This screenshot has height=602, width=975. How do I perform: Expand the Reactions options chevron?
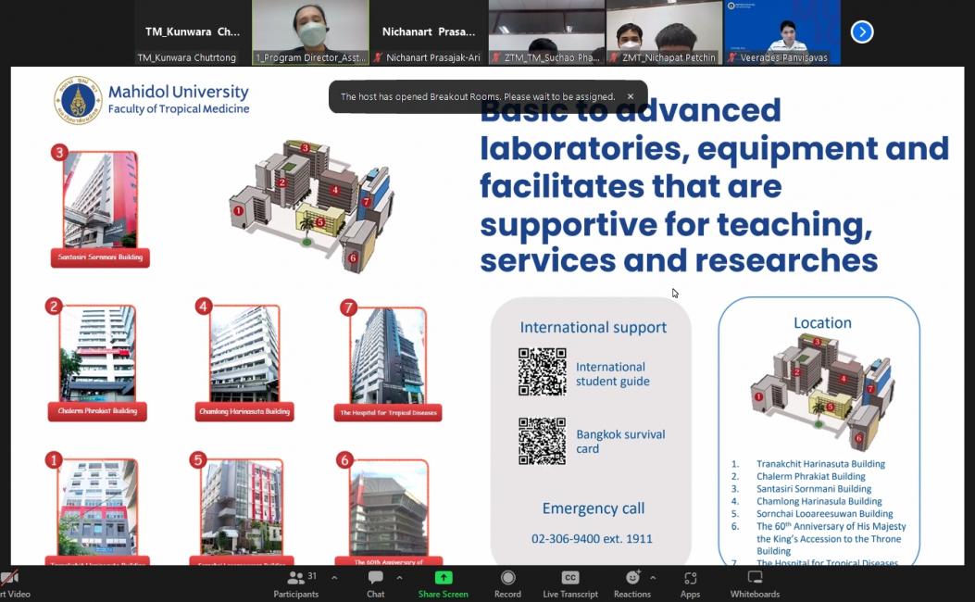653,578
